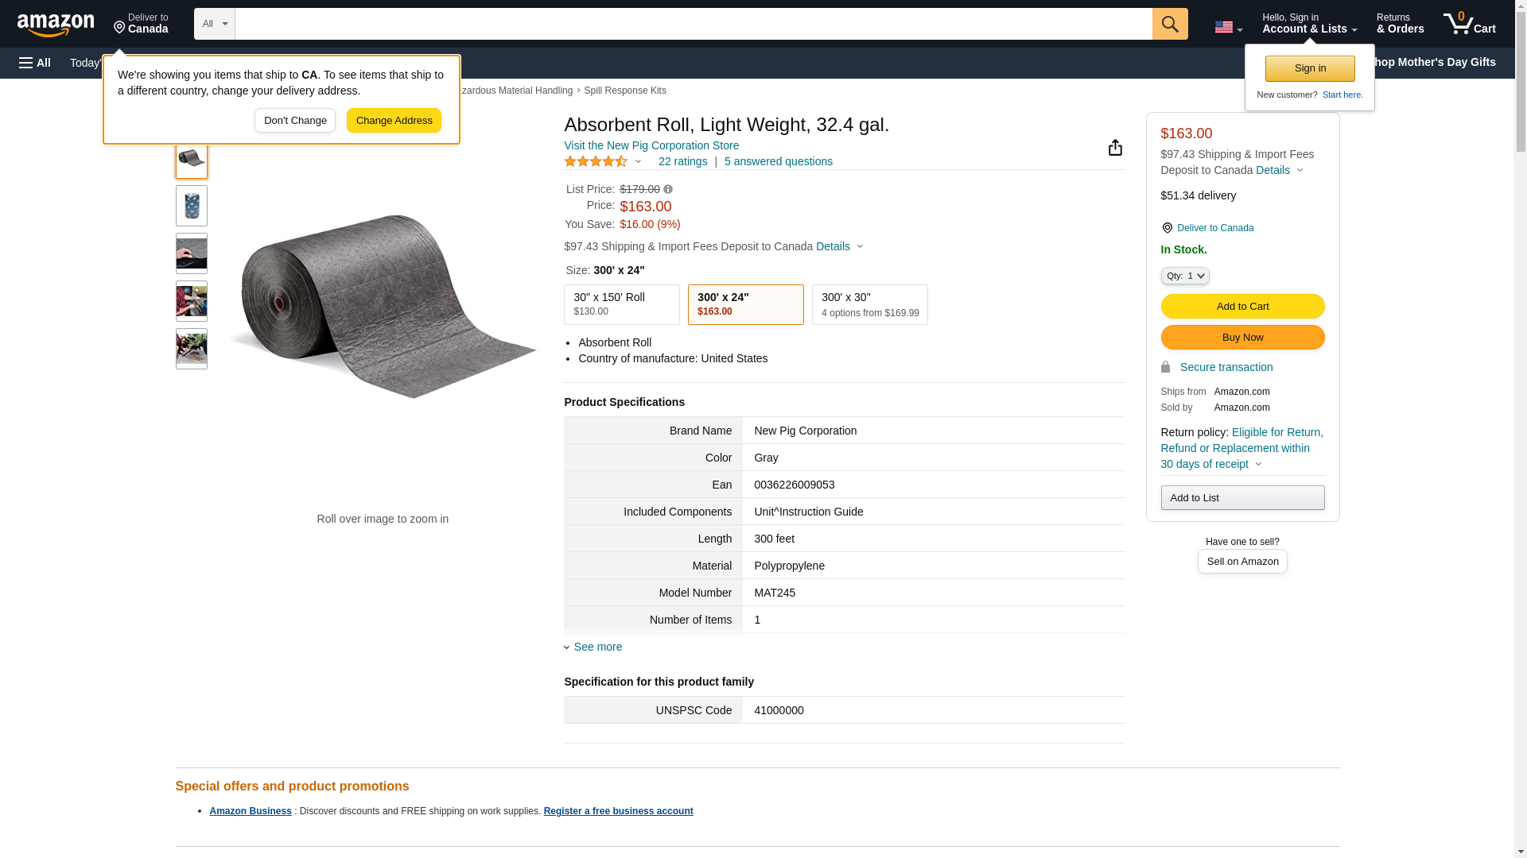Select the 300' x 24" size option
The image size is (1527, 858).
(745, 304)
